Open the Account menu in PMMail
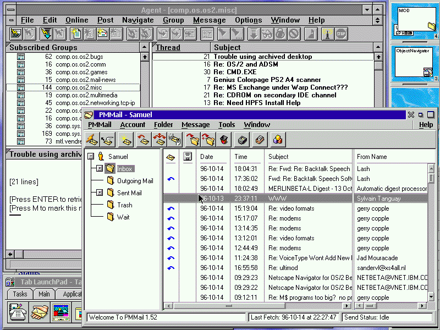 [x=133, y=125]
